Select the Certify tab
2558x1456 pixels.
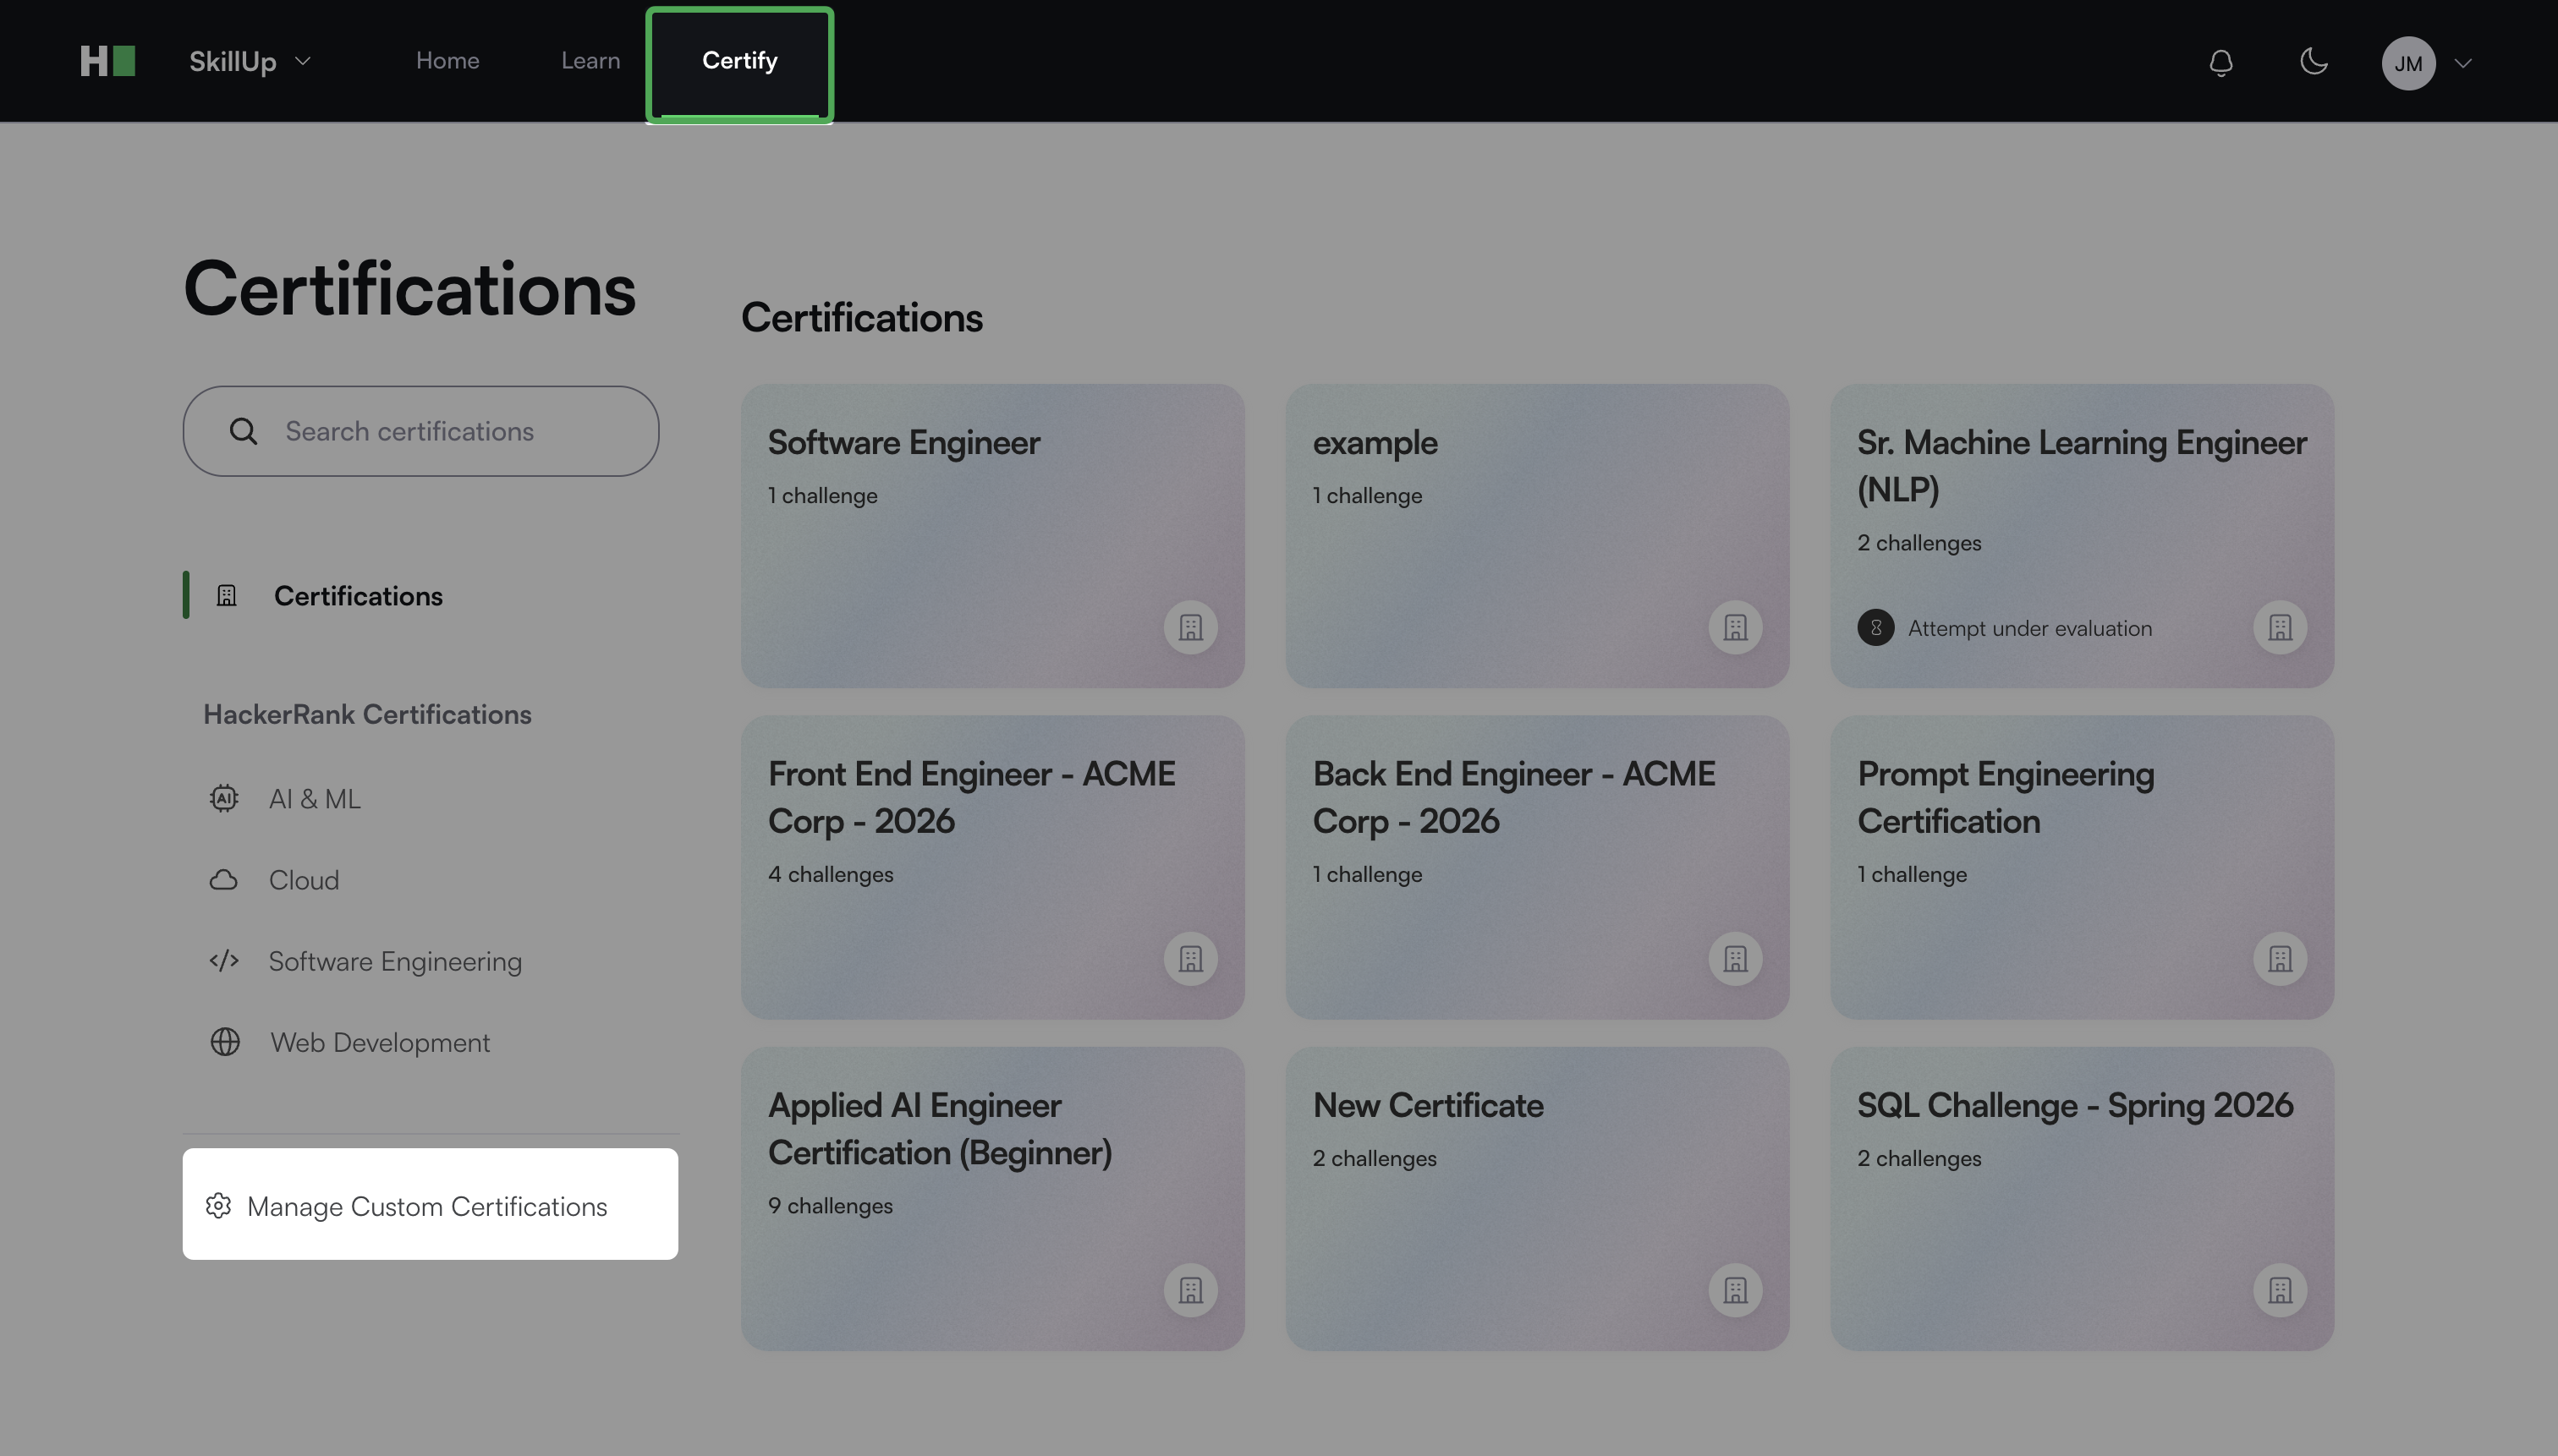[x=739, y=61]
